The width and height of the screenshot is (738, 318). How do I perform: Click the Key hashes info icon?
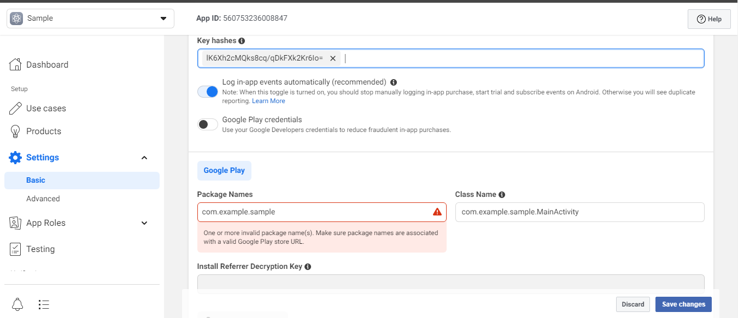(242, 41)
